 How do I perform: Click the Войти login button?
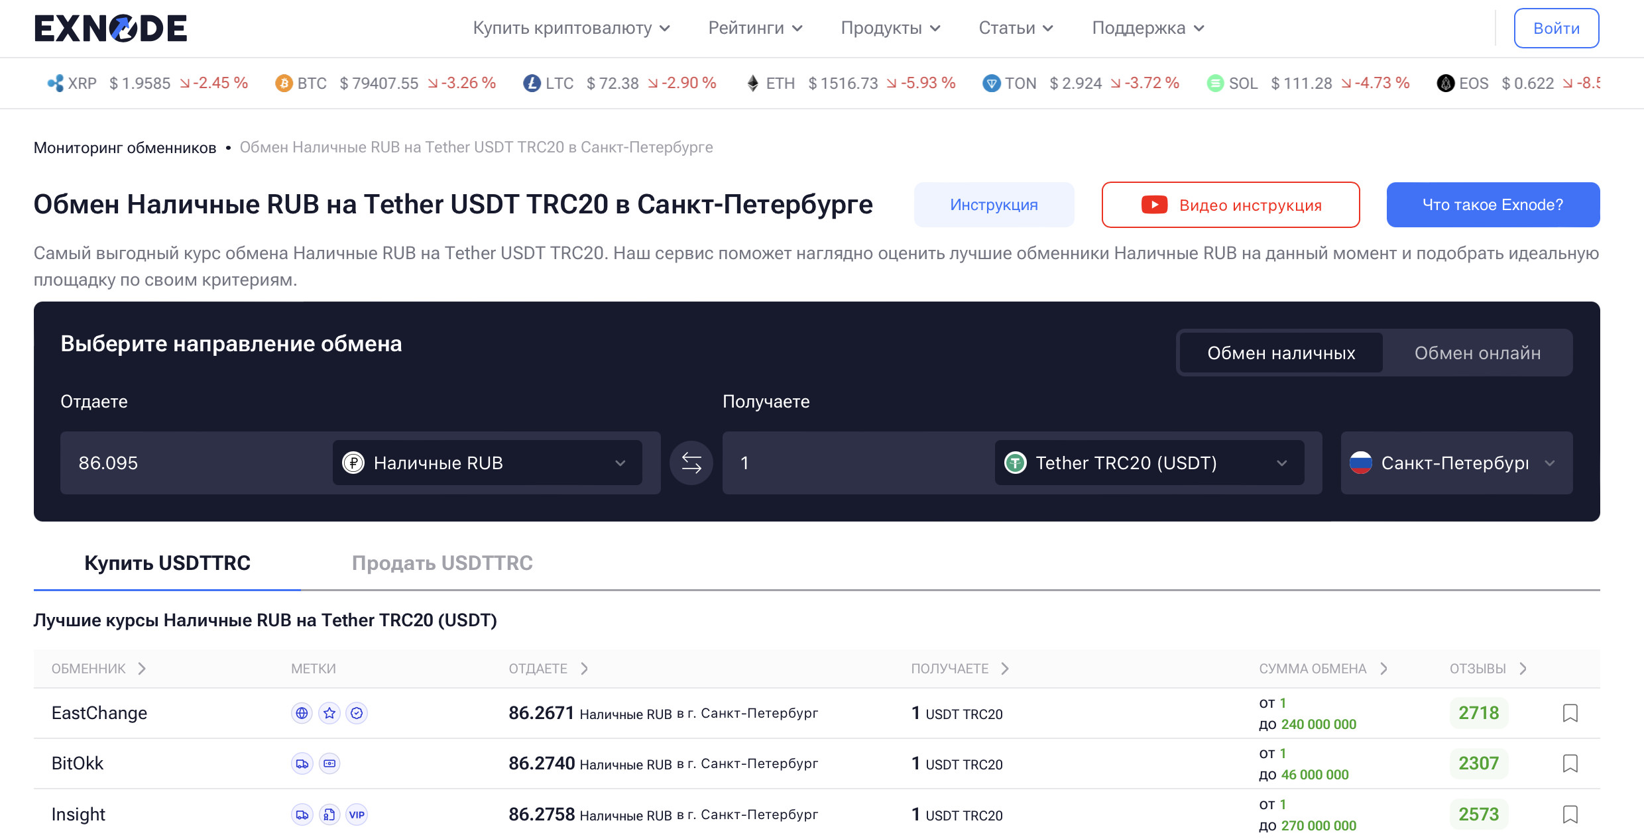tap(1556, 28)
